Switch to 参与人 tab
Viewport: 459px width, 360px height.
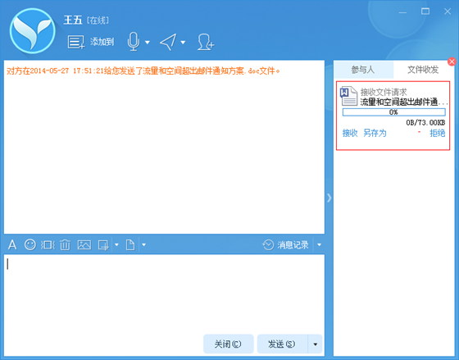coord(363,70)
